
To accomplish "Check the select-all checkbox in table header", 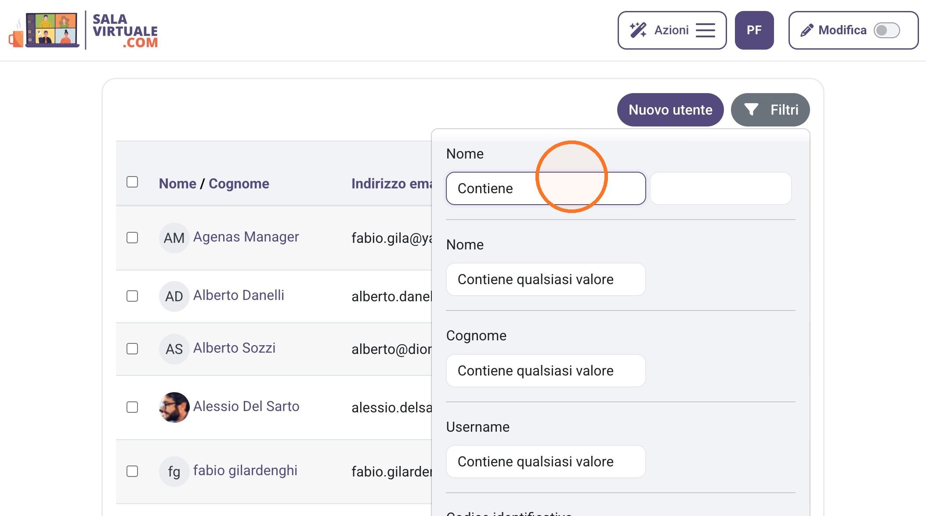I will coord(132,182).
